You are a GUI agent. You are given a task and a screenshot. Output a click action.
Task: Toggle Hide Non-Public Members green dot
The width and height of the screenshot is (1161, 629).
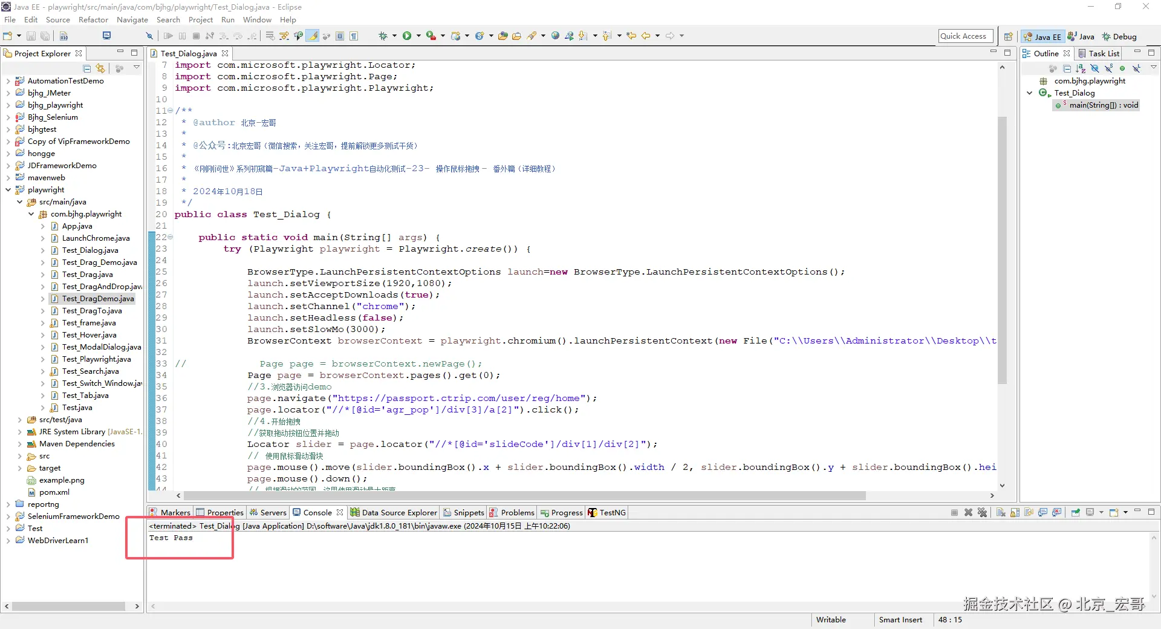pyautogui.click(x=1122, y=68)
